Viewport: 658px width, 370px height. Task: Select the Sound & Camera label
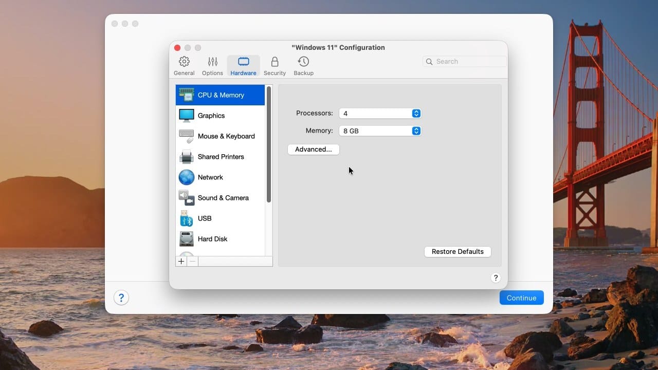pos(223,198)
